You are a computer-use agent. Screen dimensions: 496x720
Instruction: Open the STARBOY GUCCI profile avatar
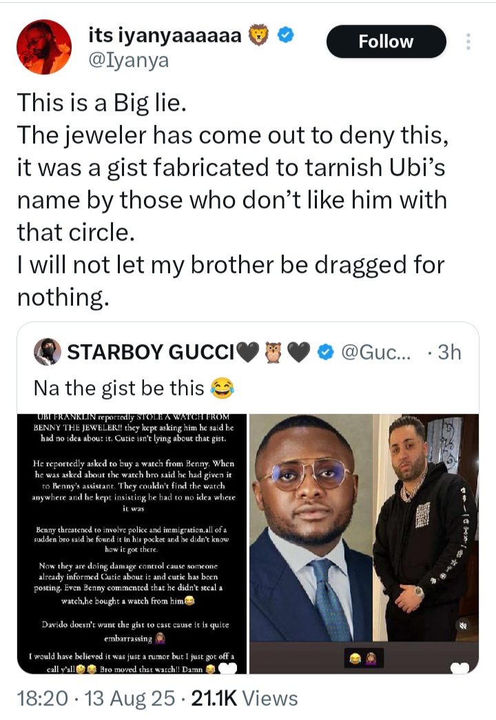(x=47, y=352)
